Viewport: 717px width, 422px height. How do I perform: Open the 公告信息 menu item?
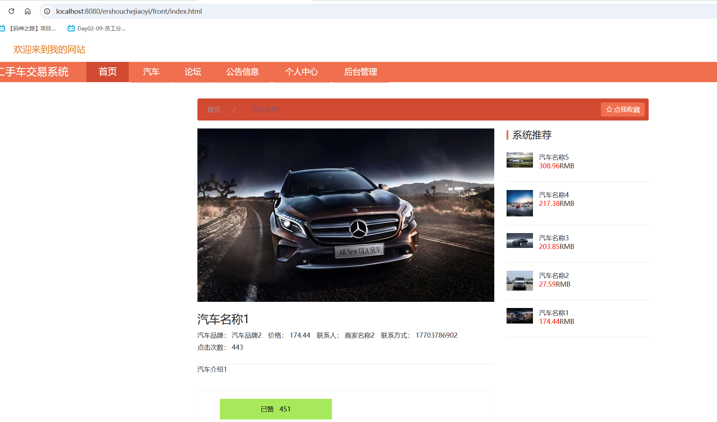242,72
